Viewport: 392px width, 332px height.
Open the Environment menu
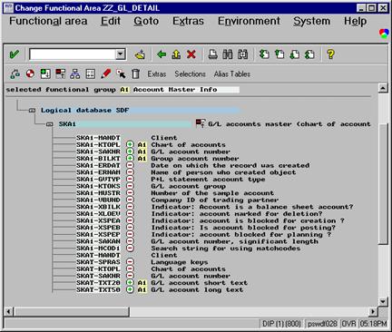coord(249,21)
